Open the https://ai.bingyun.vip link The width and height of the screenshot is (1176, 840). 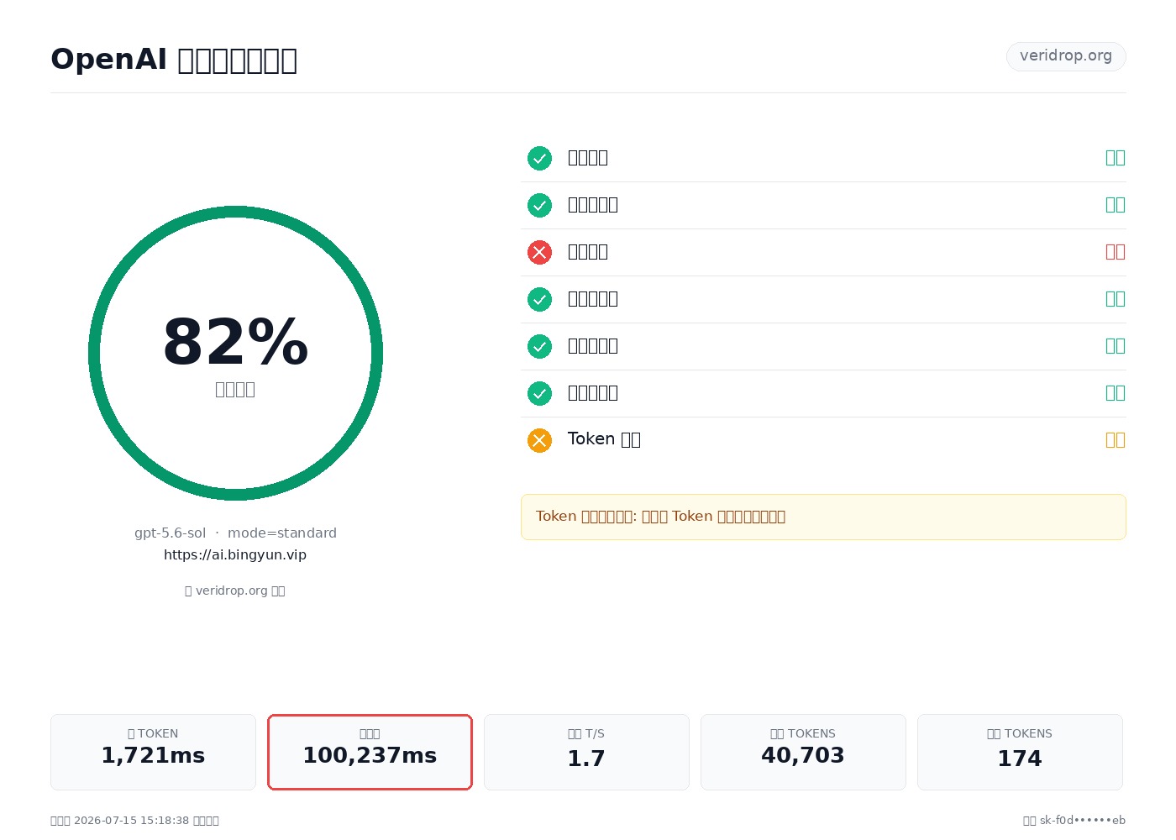[235, 554]
